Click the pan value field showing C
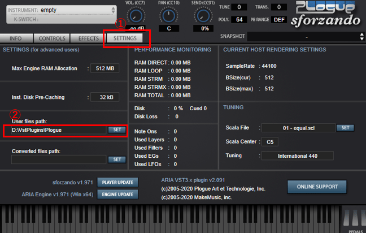 pyautogui.click(x=169, y=28)
